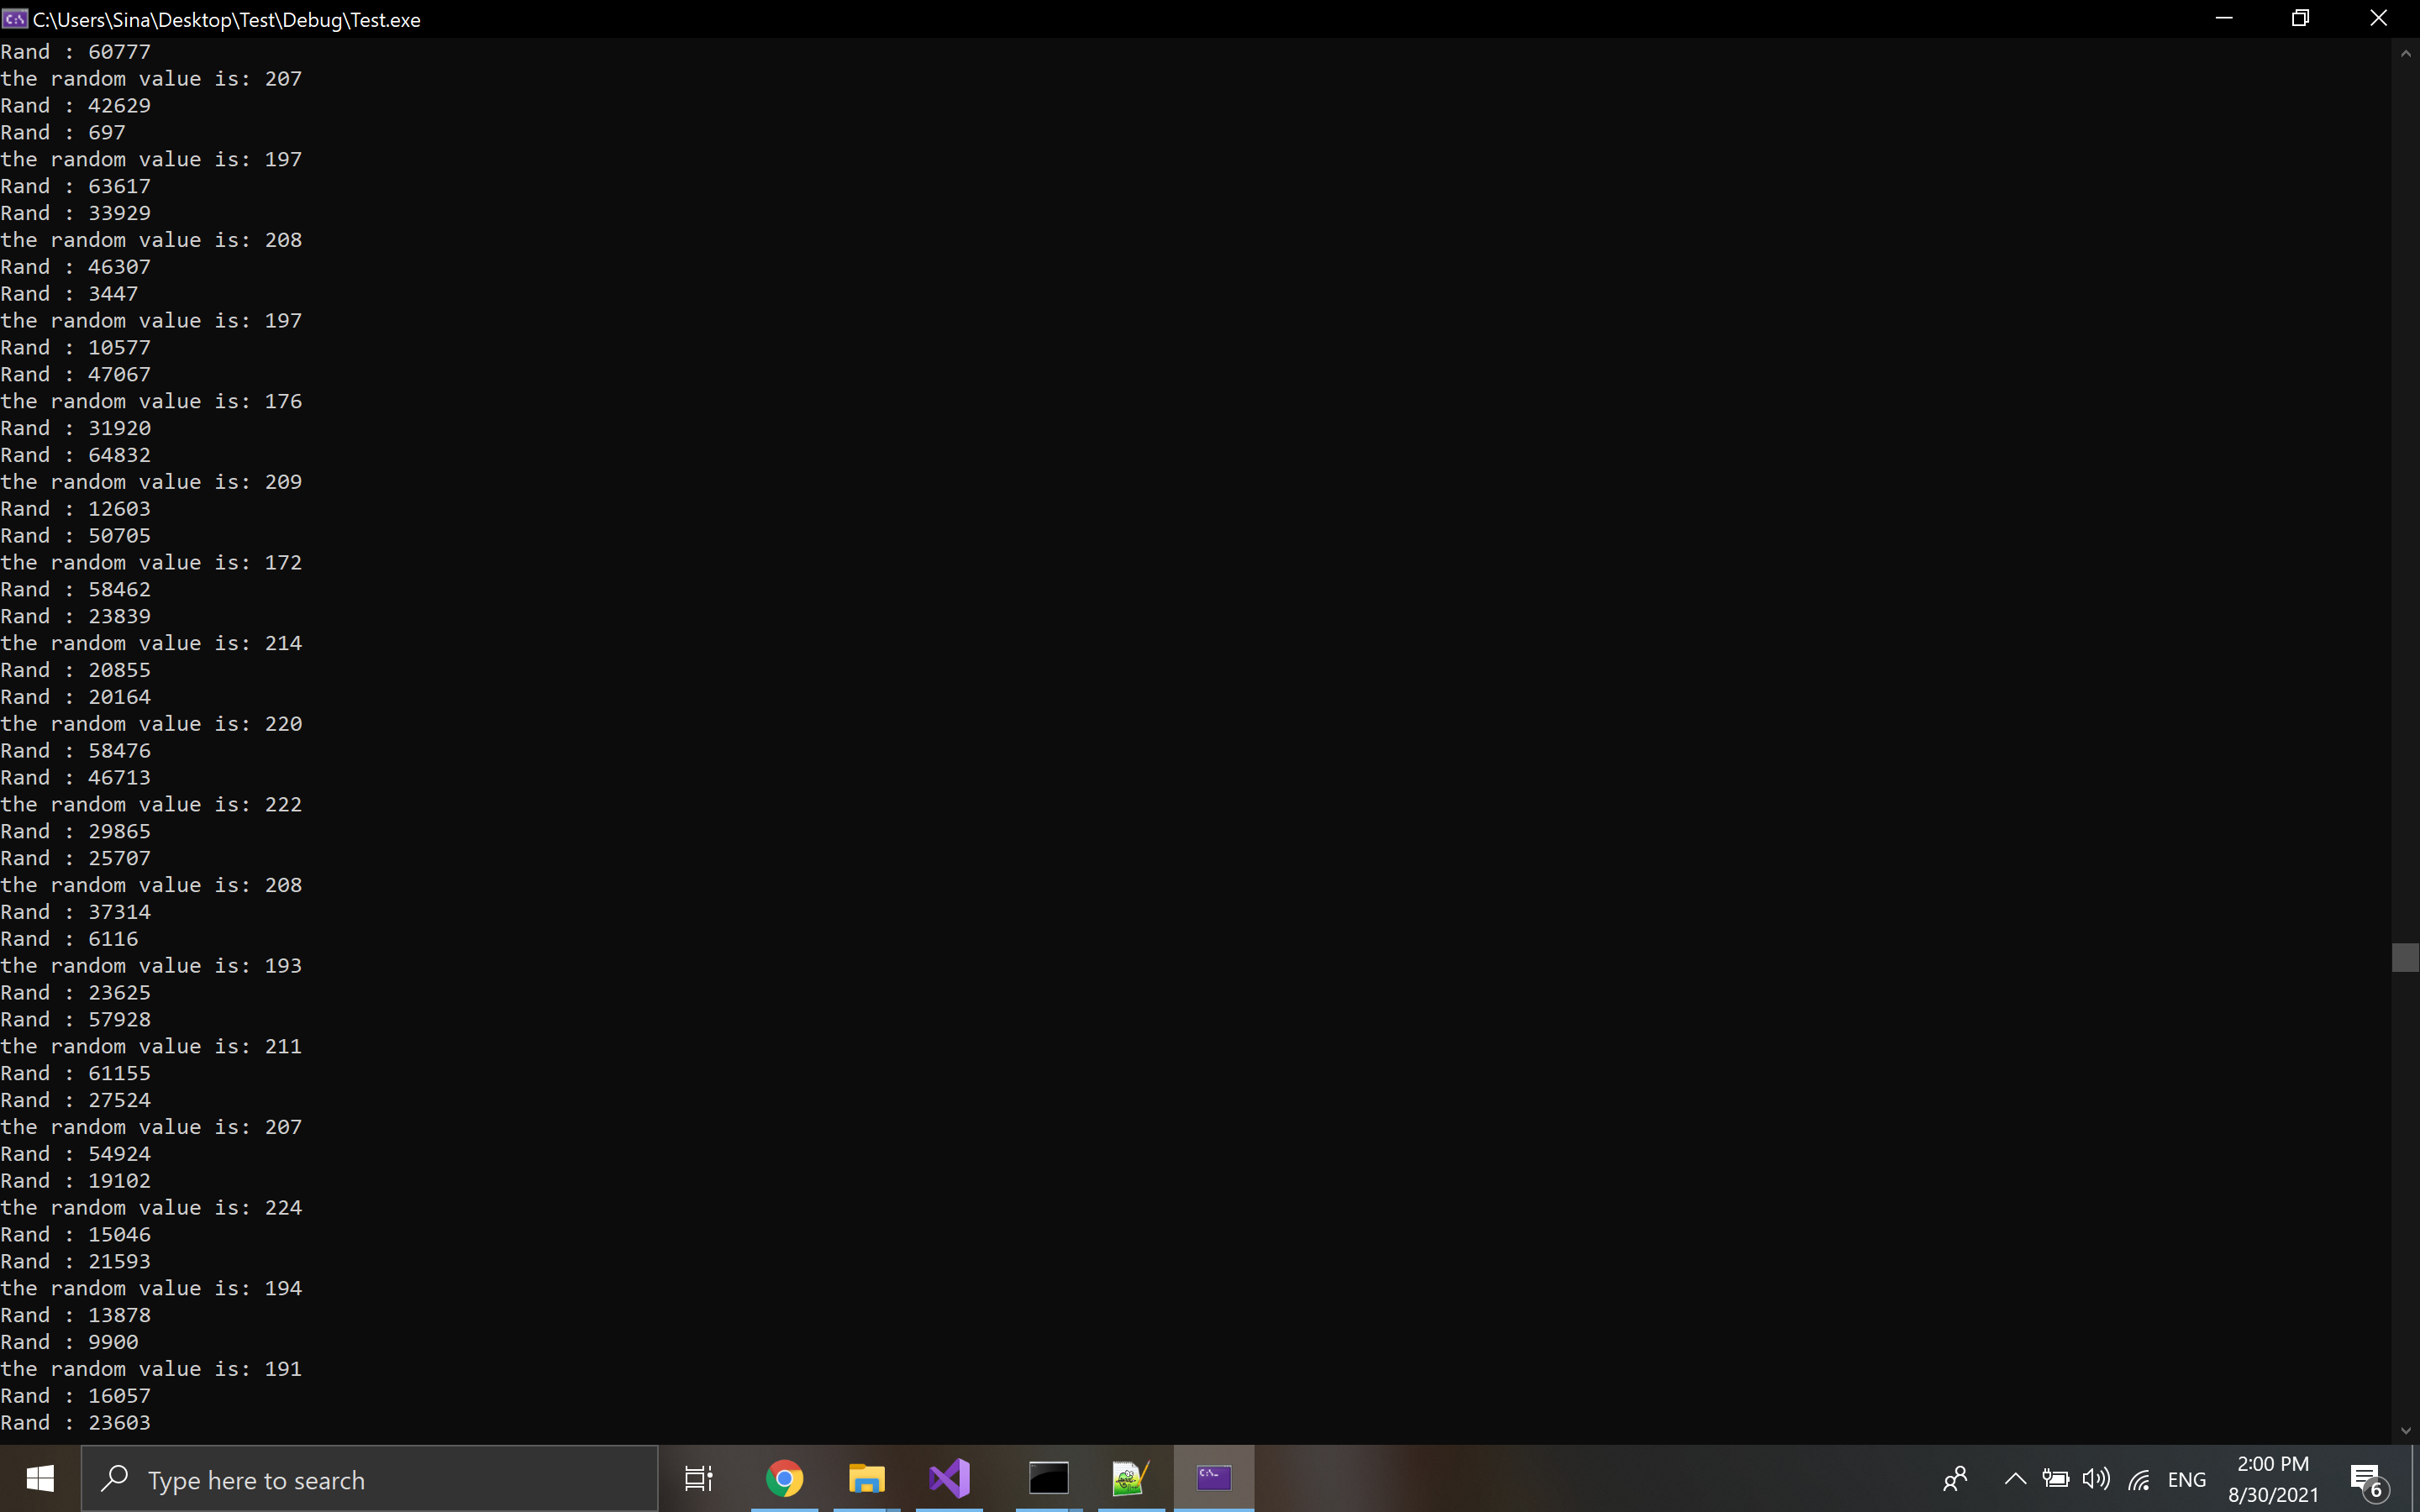Open the People icon in system tray

1955,1479
